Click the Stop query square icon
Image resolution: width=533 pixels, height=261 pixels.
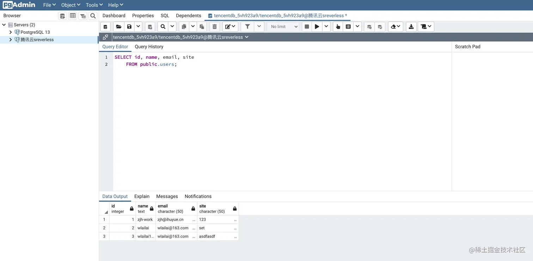pos(307,27)
